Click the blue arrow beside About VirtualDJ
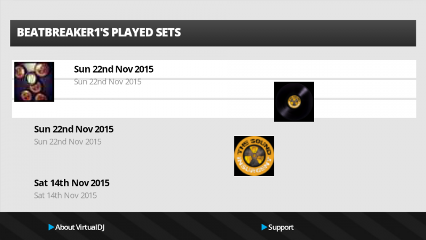Image resolution: width=426 pixels, height=240 pixels. [51, 227]
